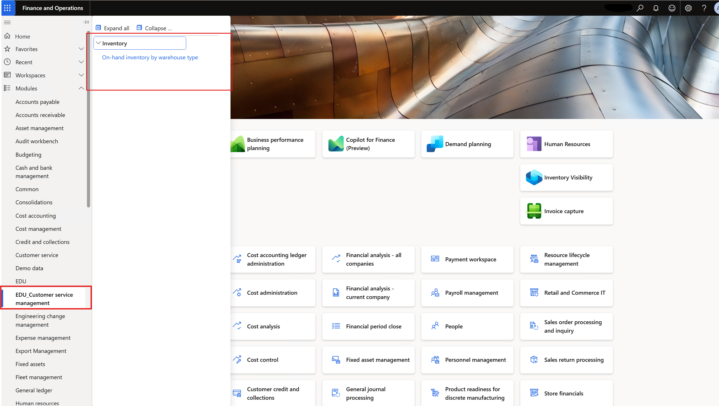Viewport: 719px width, 406px height.
Task: Collapse the Inventory group
Action: tap(98, 43)
